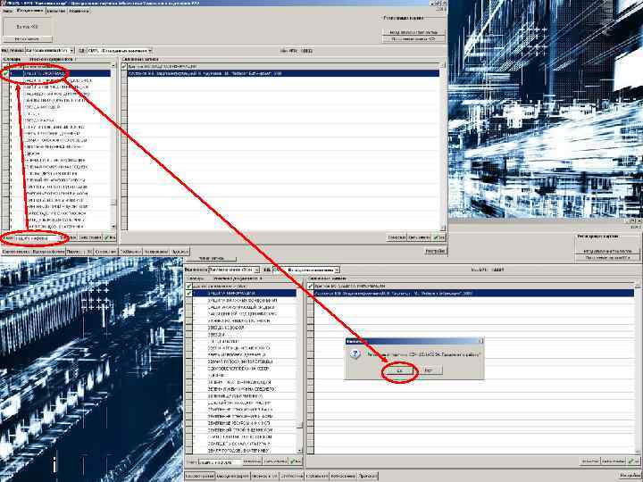Click the lower button in top window's right panel
Viewport: 643px width, 482px height.
click(413, 39)
